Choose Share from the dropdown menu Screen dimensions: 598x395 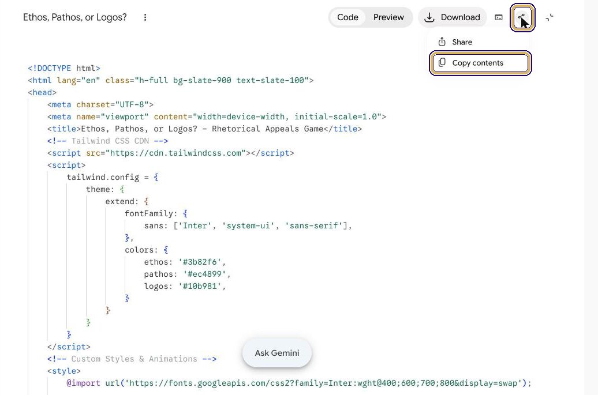pos(480,42)
